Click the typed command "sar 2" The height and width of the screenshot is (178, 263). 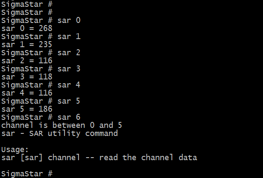(x=69, y=52)
